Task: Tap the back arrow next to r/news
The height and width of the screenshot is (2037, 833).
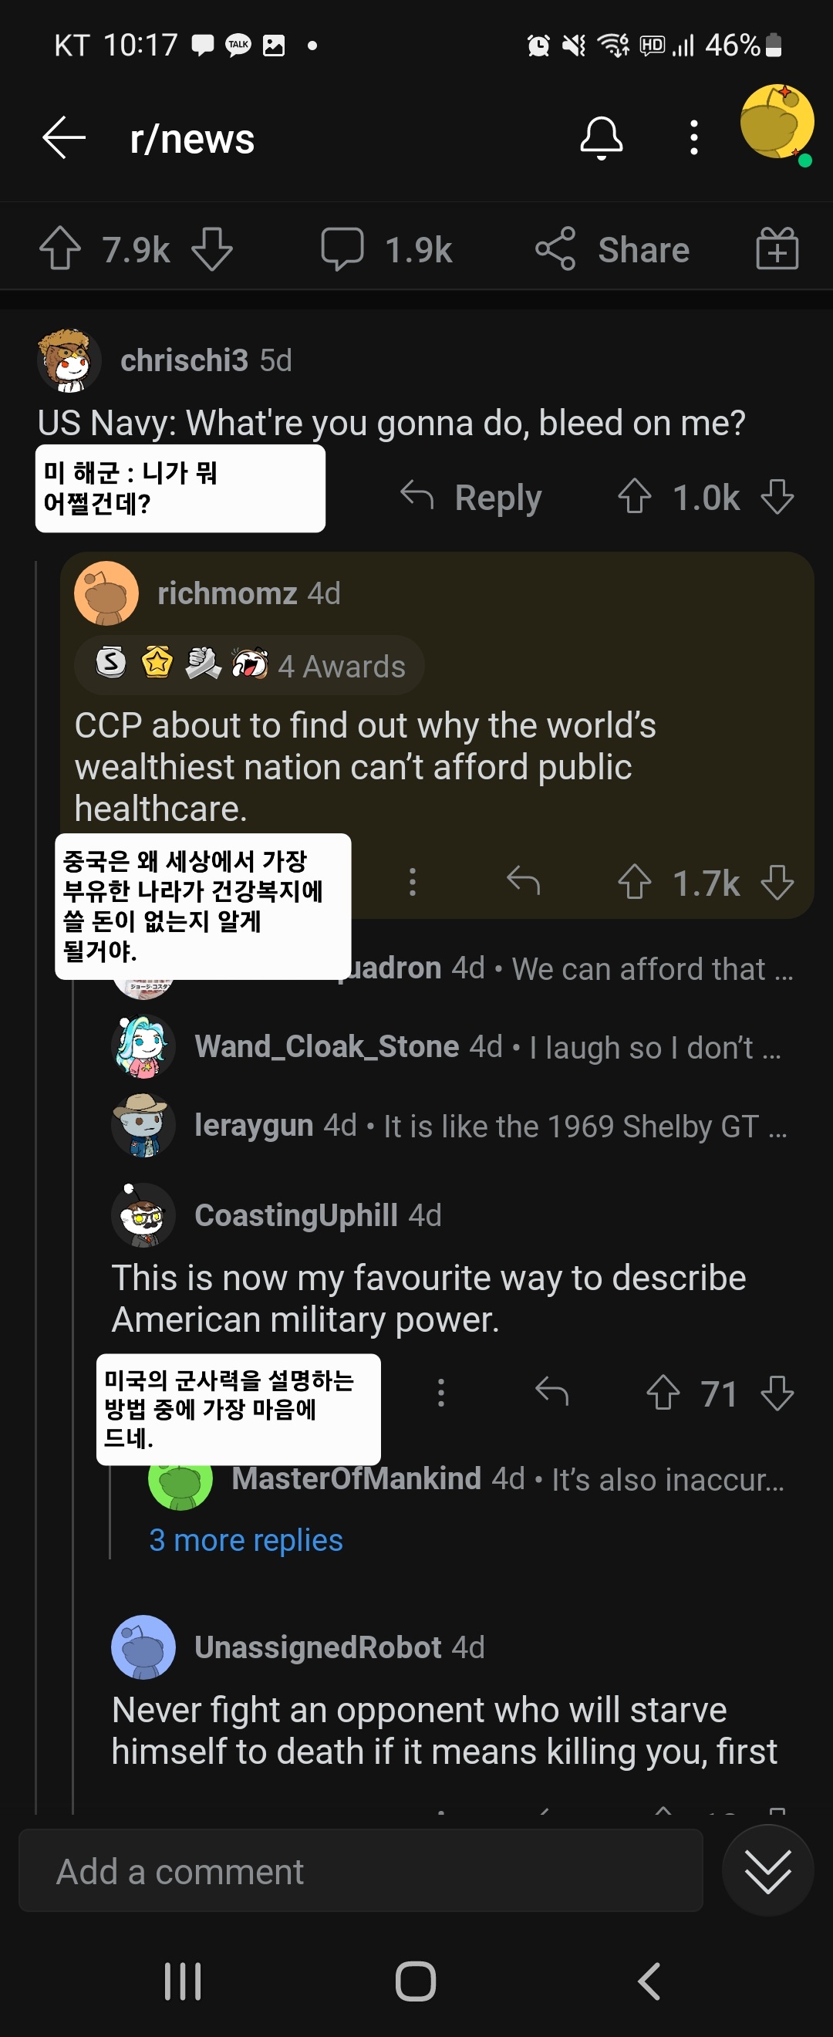Action: (64, 138)
